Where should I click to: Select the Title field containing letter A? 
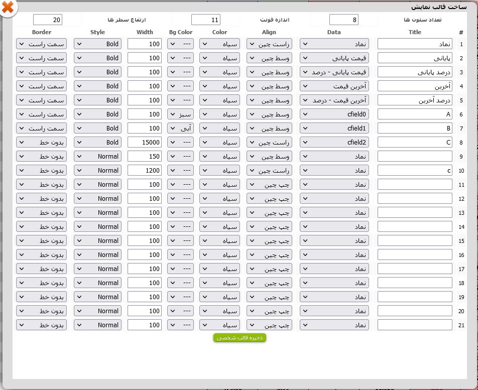coord(414,114)
